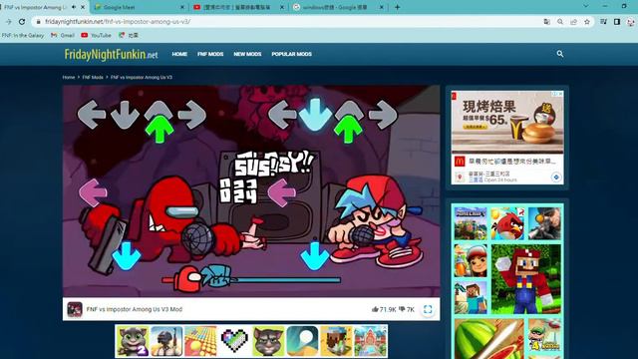The width and height of the screenshot is (638, 359).
Task: Open the HOME menu item
Action: [179, 54]
